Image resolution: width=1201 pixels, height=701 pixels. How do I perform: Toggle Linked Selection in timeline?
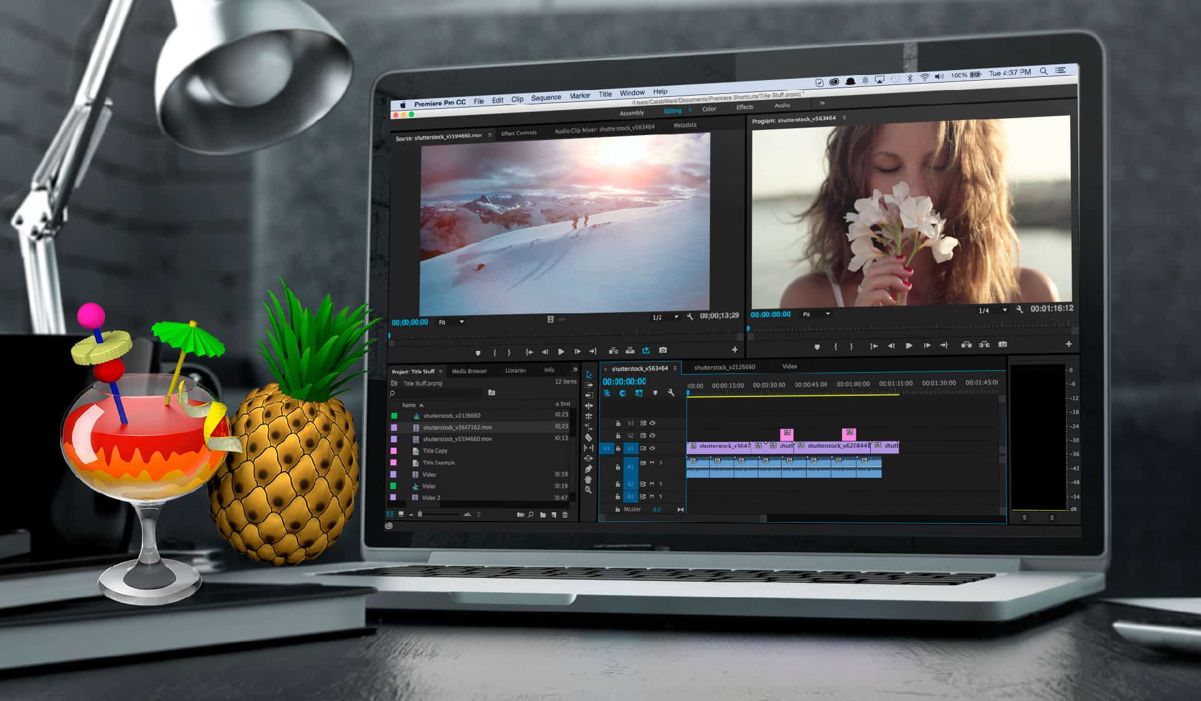click(x=639, y=393)
